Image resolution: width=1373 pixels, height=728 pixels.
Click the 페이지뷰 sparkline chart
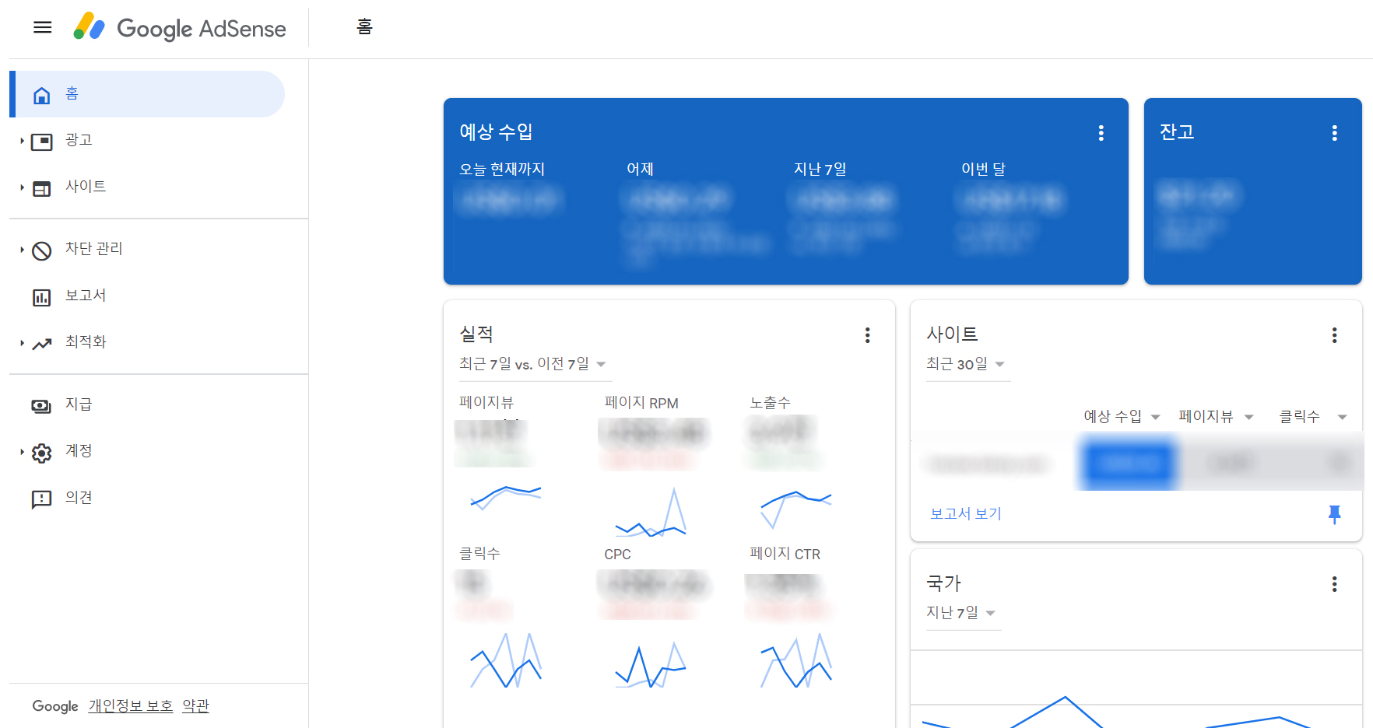point(506,498)
